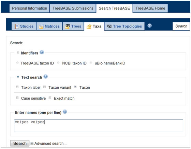191x149 pixels.
Task: Select the Identifiers radio button
Action: pos(18,53)
